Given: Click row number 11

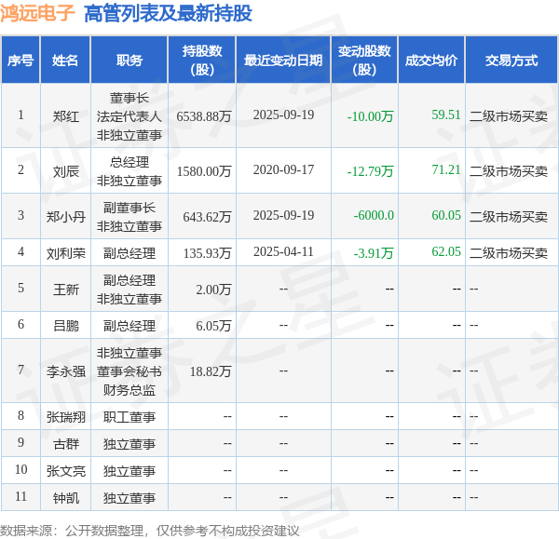Looking at the screenshot, I should [20, 496].
